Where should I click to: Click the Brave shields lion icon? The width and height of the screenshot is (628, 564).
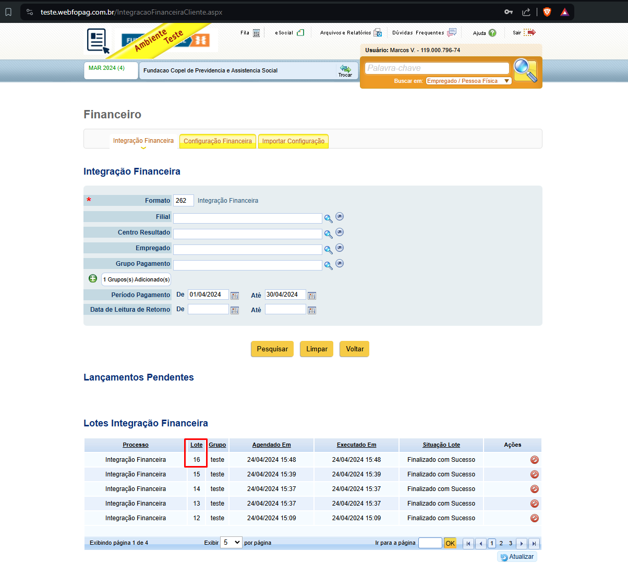coord(547,12)
